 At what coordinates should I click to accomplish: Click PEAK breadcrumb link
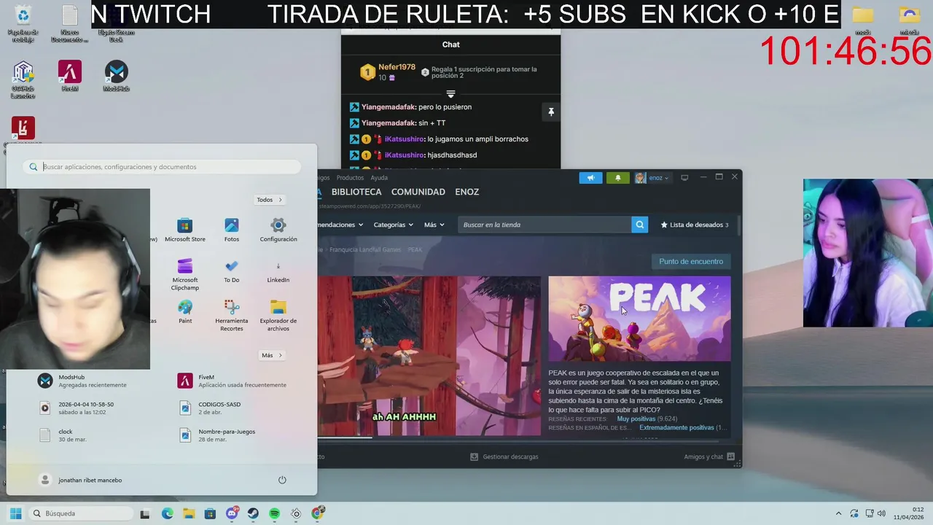pyautogui.click(x=415, y=249)
